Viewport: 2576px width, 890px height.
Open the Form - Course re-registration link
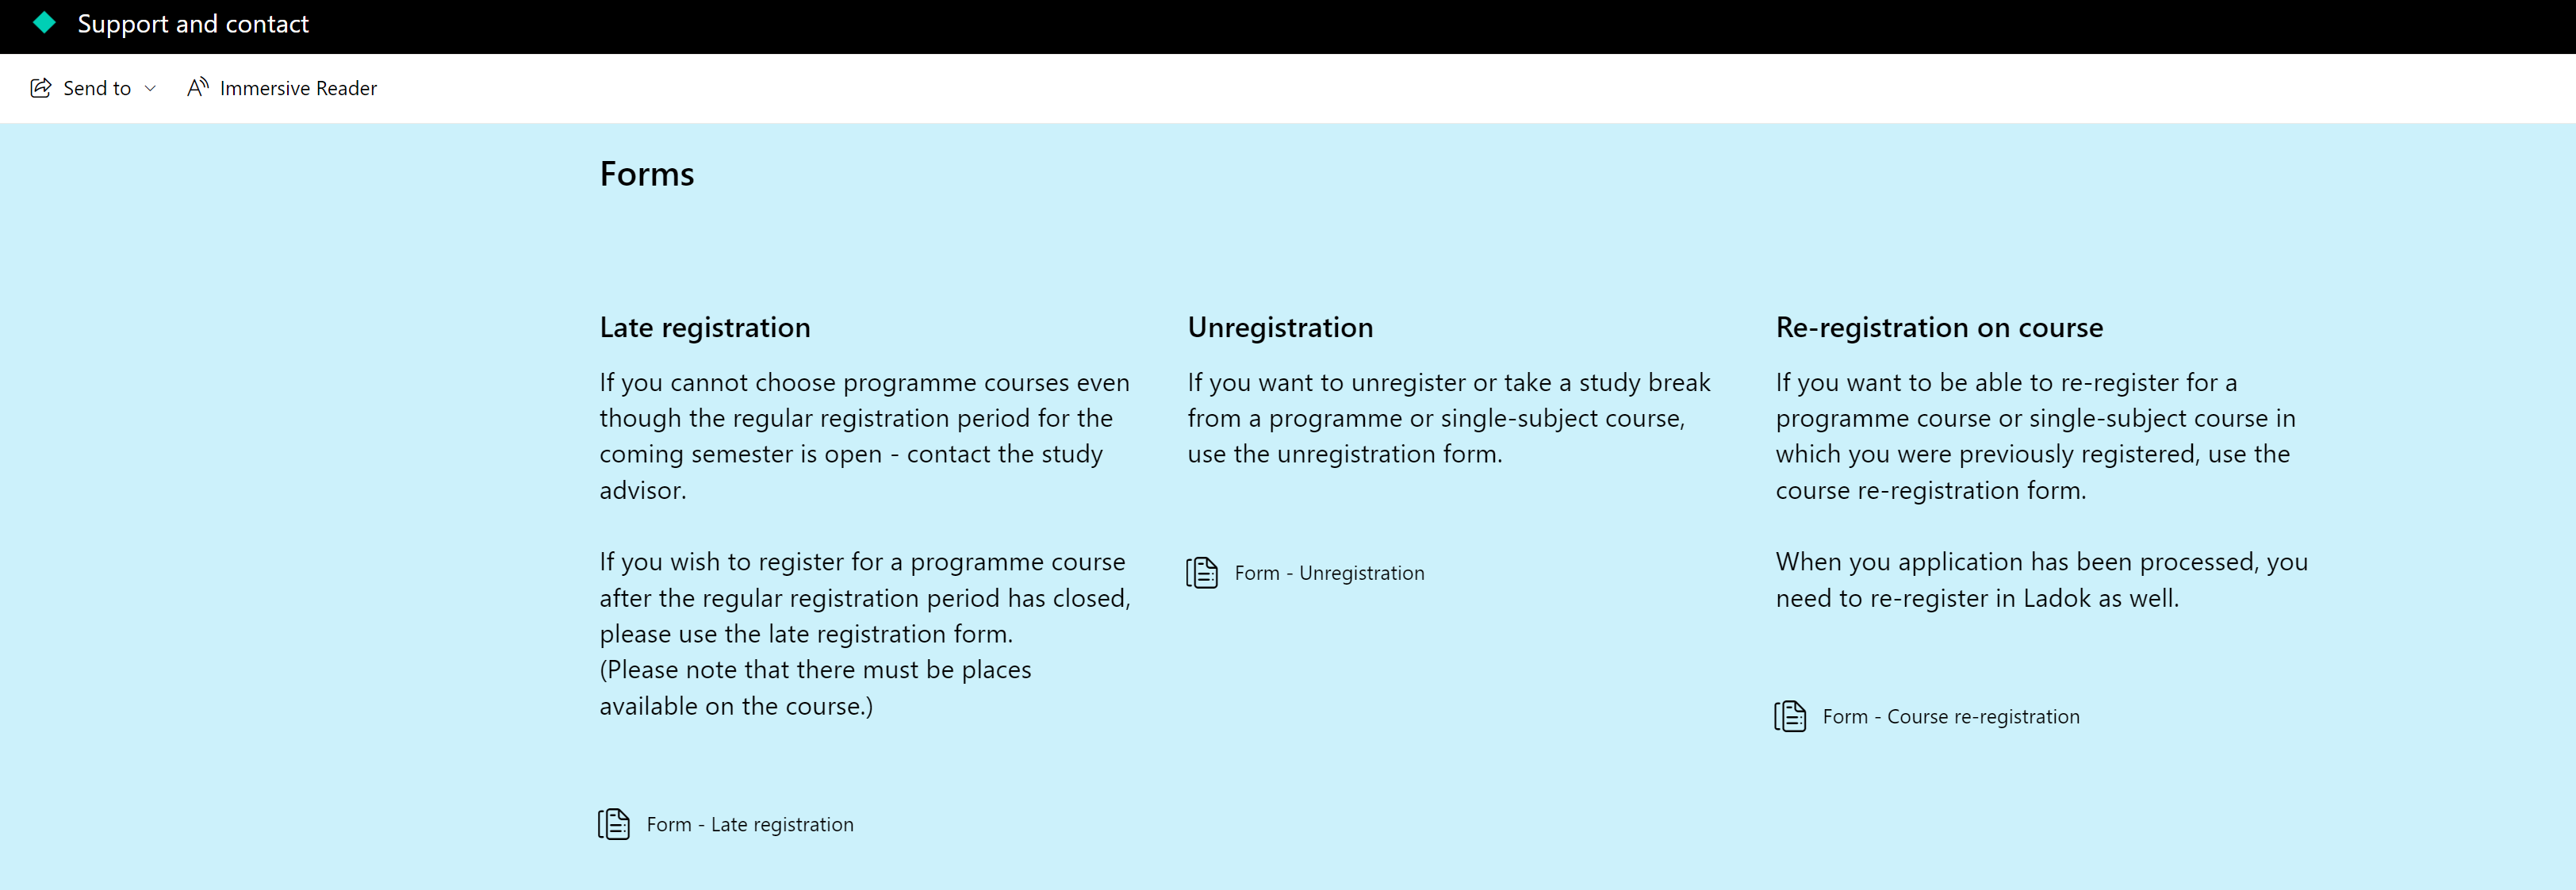(x=1951, y=717)
